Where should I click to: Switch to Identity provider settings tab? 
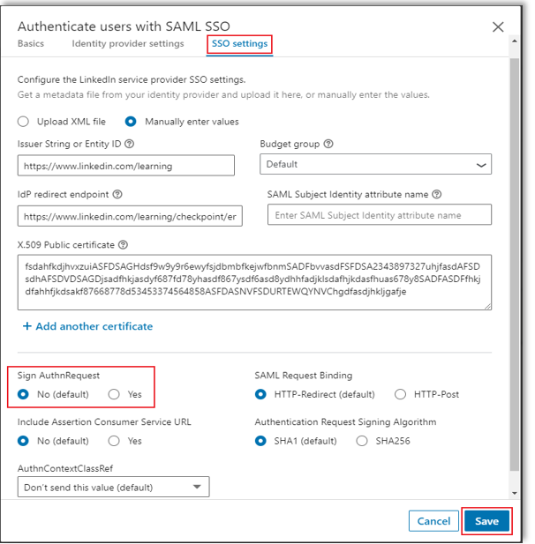pyautogui.click(x=128, y=43)
